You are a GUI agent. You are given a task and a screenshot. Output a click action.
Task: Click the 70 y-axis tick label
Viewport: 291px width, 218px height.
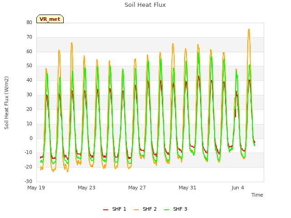29,37
